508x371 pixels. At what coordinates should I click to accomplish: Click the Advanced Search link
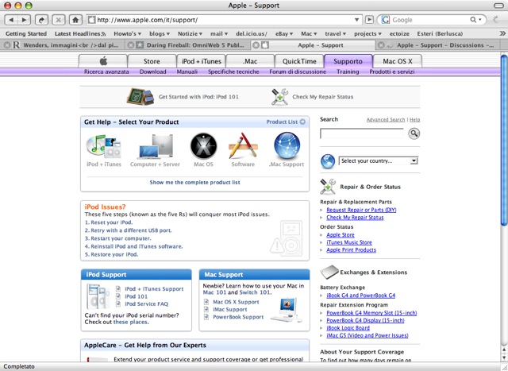[386, 120]
